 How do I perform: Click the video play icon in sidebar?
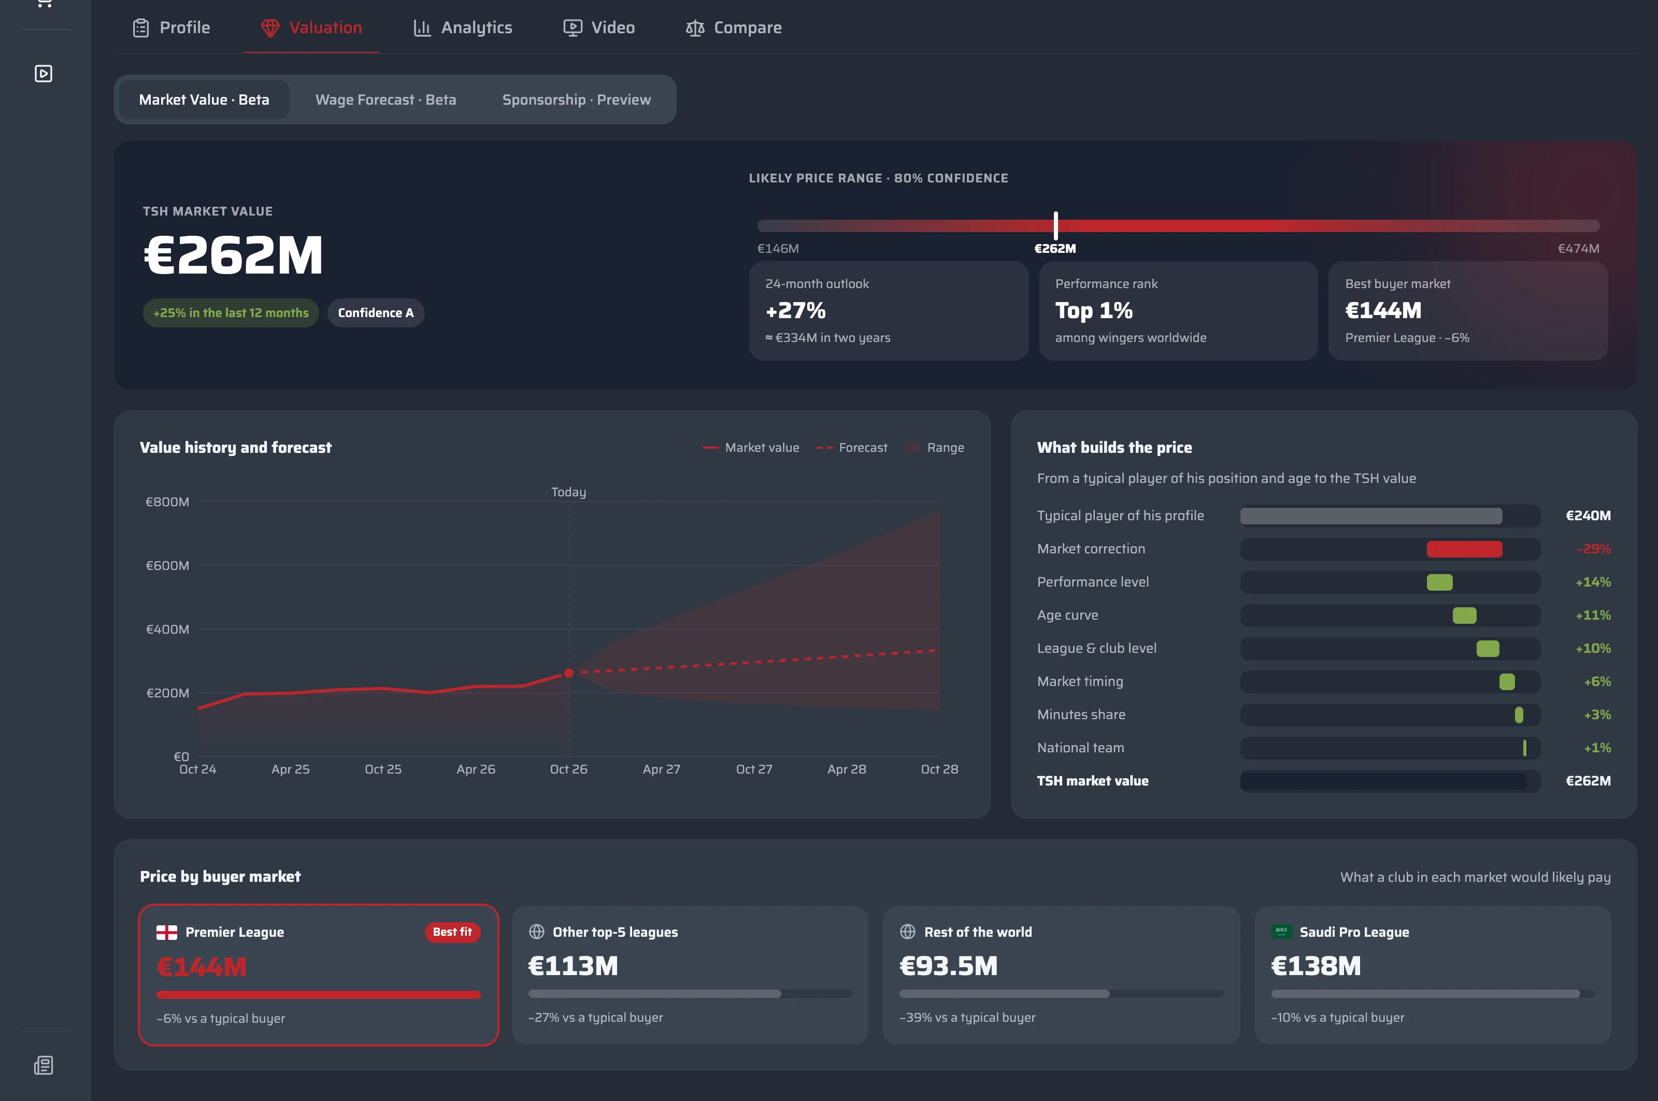(44, 74)
